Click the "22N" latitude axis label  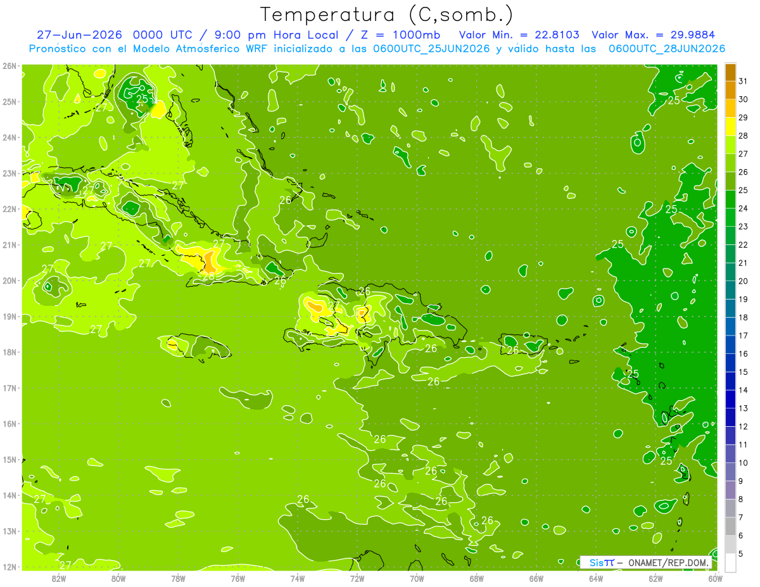9,209
